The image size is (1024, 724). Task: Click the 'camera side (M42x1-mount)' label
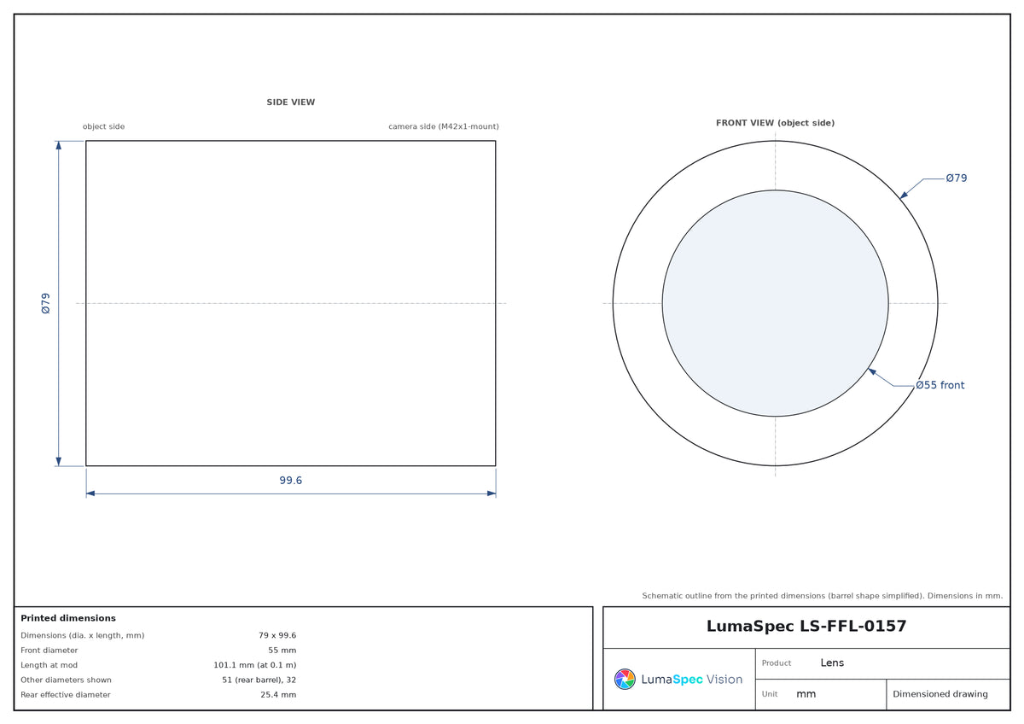[x=444, y=126]
